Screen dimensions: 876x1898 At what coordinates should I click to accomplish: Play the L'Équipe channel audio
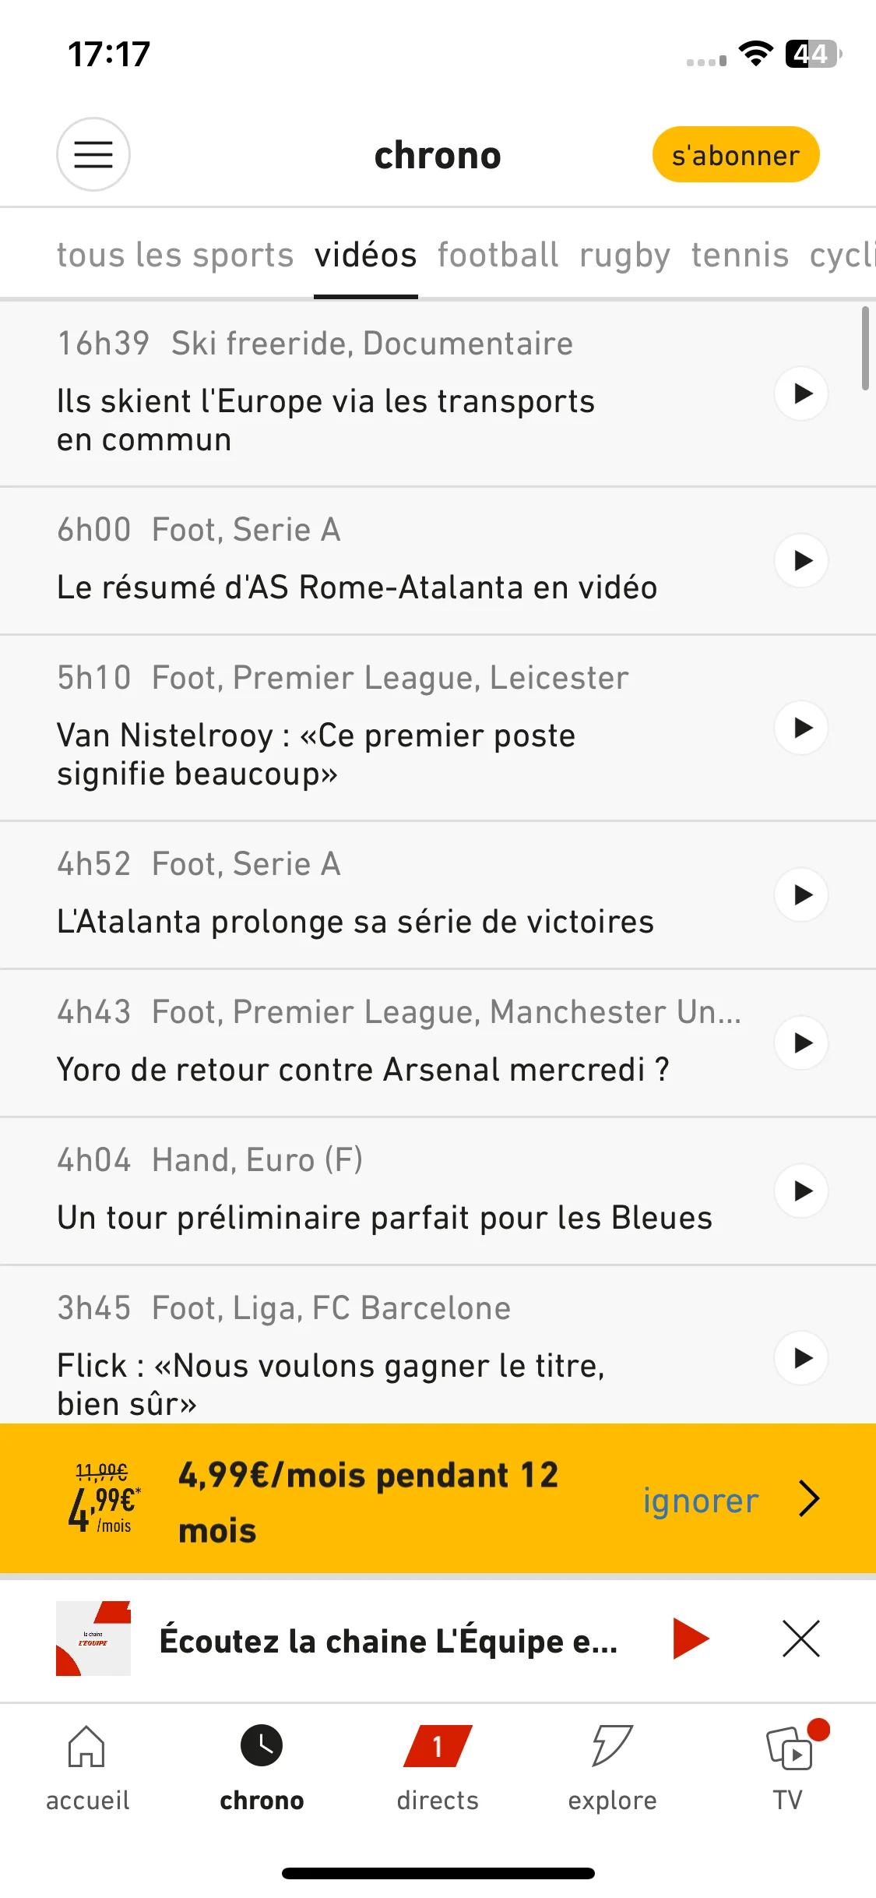(691, 1639)
